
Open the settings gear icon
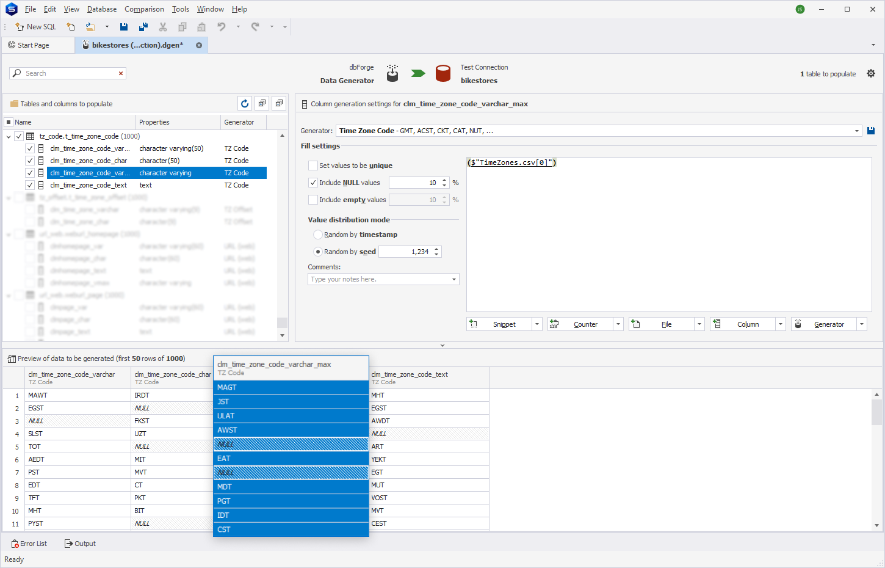(x=871, y=73)
